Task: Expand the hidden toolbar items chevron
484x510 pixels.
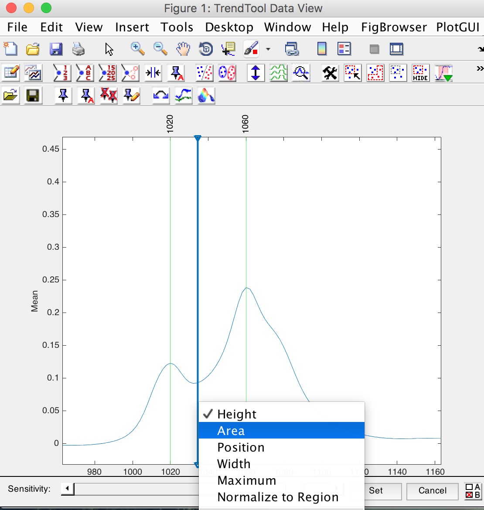Action: pyautogui.click(x=480, y=69)
